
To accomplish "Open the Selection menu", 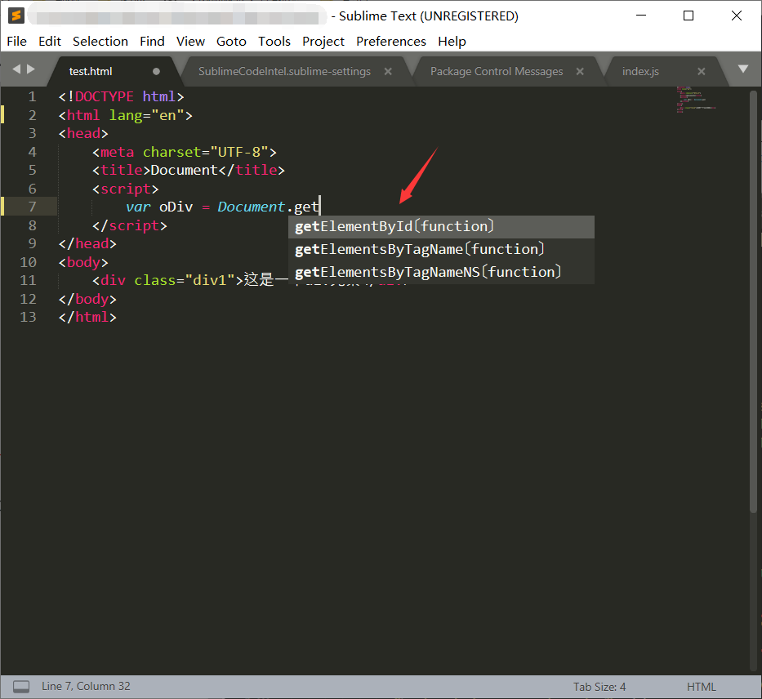I will click(x=100, y=42).
